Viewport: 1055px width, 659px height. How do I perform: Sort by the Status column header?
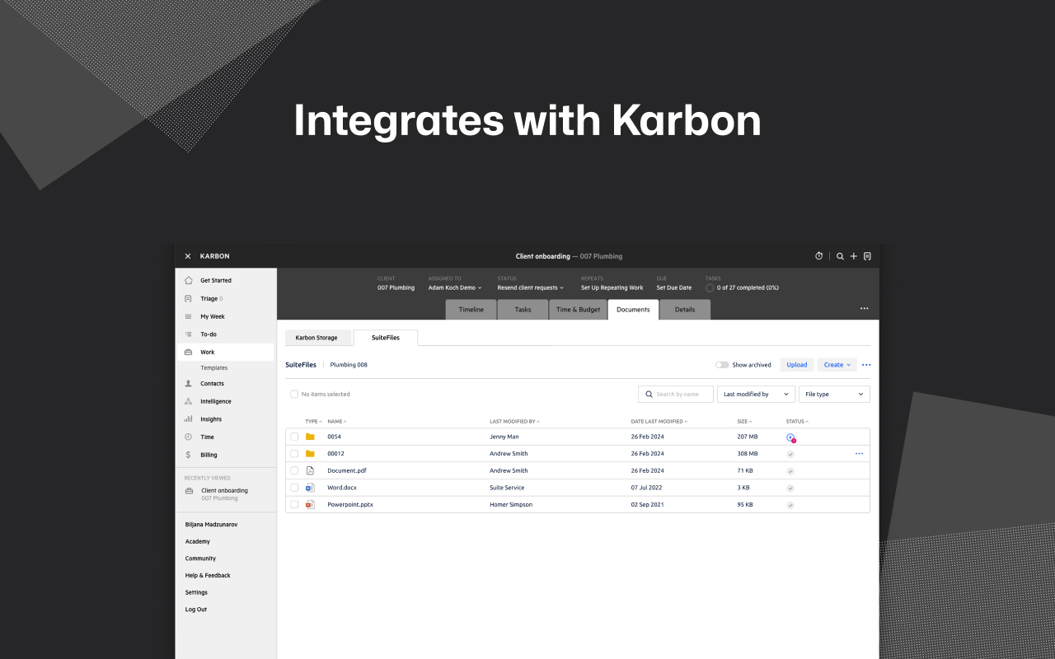tap(797, 422)
